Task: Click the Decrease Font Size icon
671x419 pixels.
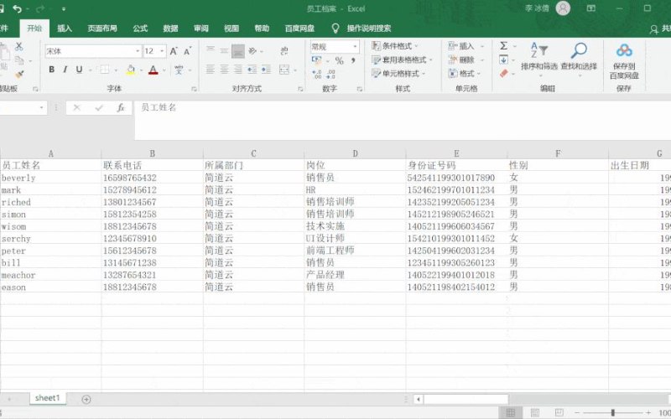Action: (x=187, y=51)
